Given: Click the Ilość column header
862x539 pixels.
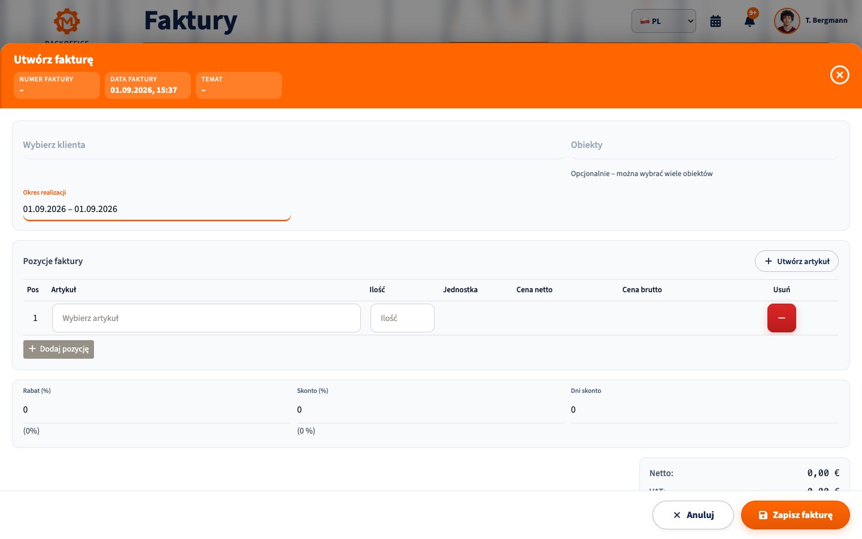Looking at the screenshot, I should (377, 290).
